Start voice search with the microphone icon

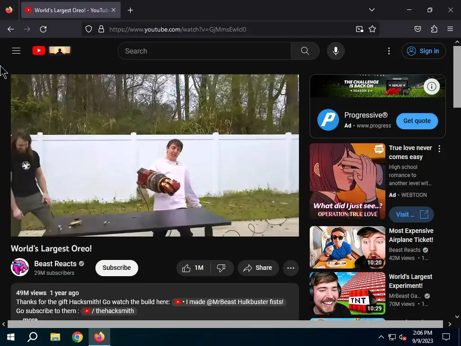(x=336, y=51)
